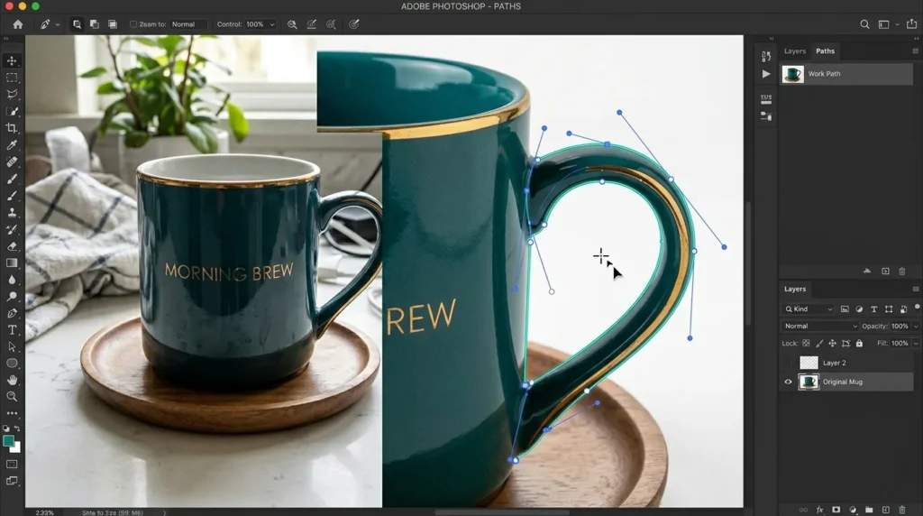Select the Original Mug layer row
Screen dimensions: 923x516
pyautogui.click(x=846, y=382)
